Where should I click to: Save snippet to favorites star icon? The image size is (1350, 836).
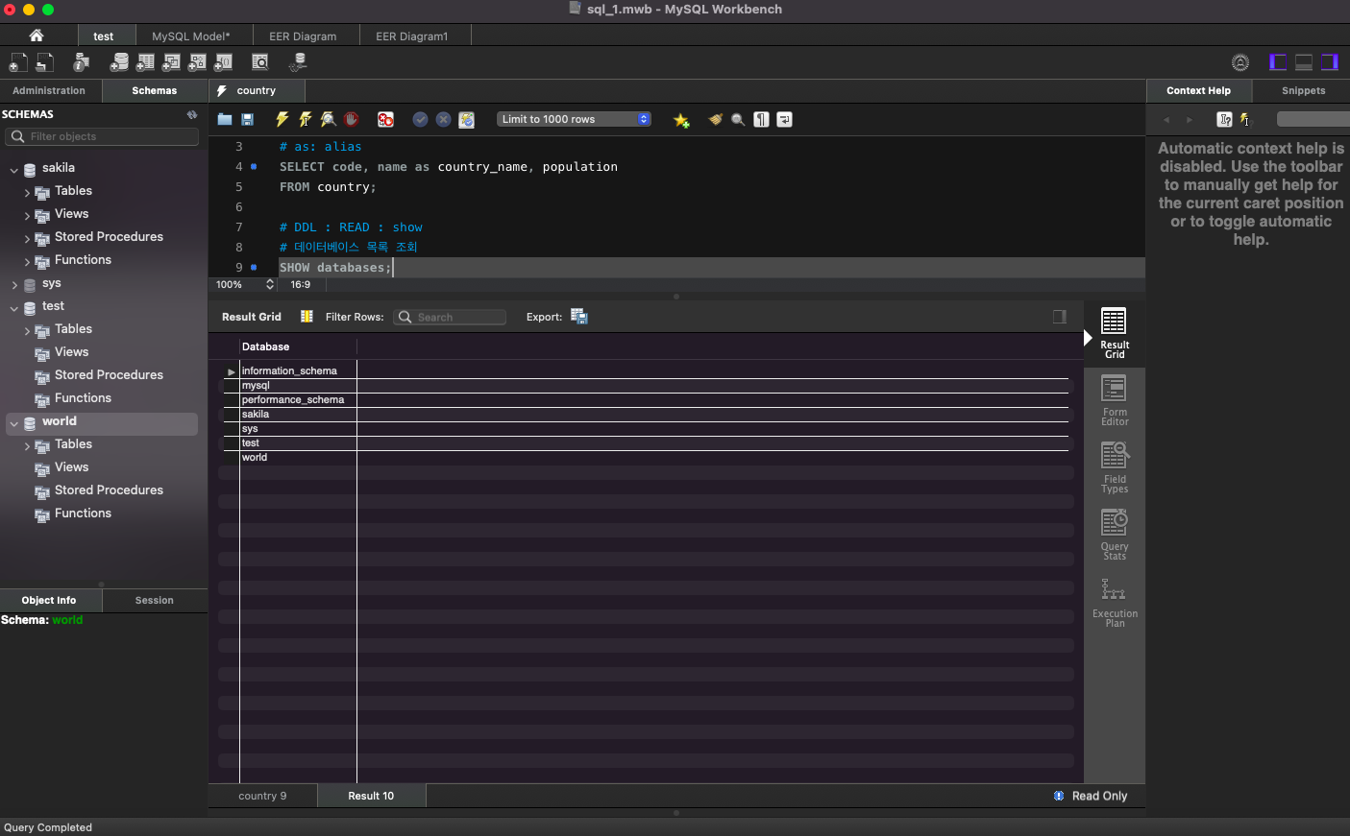coord(681,120)
